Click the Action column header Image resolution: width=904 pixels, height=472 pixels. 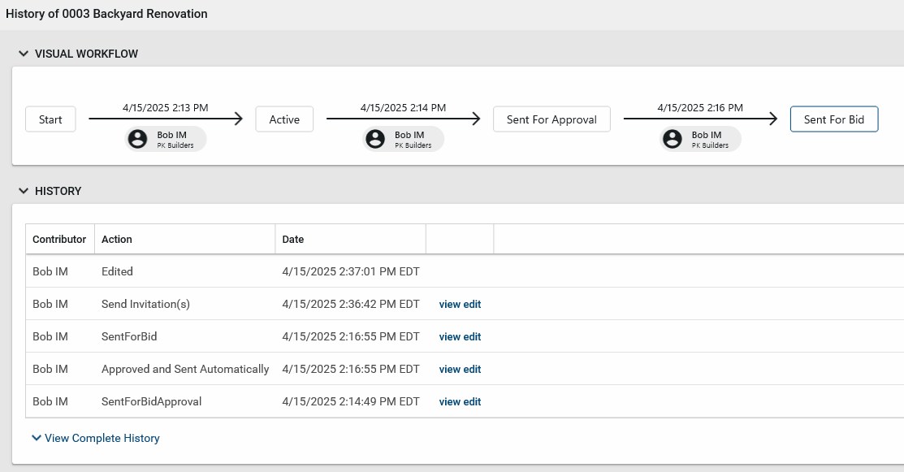(117, 239)
